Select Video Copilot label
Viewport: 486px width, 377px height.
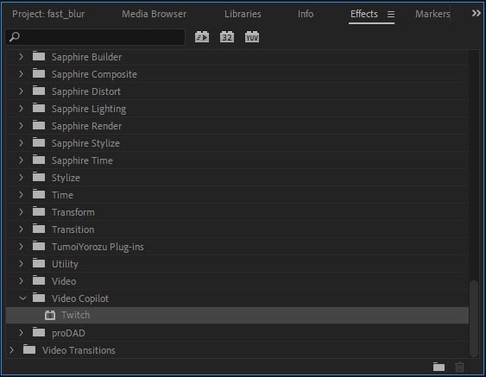point(80,299)
